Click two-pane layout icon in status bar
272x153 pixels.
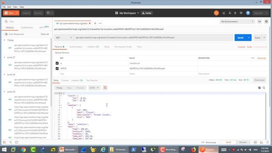click(x=255, y=142)
